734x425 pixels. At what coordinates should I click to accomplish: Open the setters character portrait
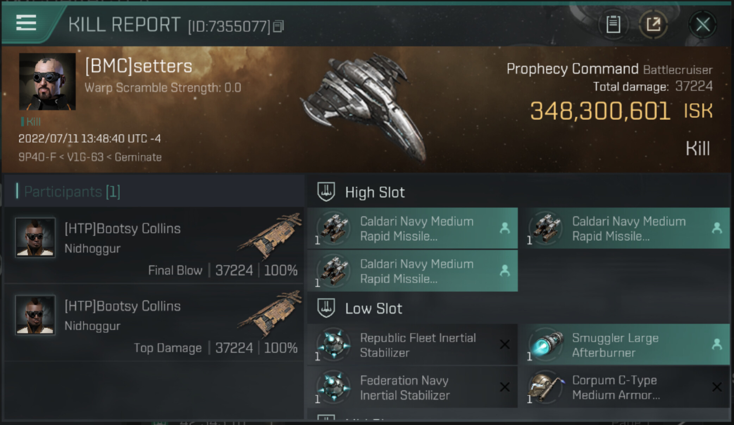pyautogui.click(x=47, y=82)
